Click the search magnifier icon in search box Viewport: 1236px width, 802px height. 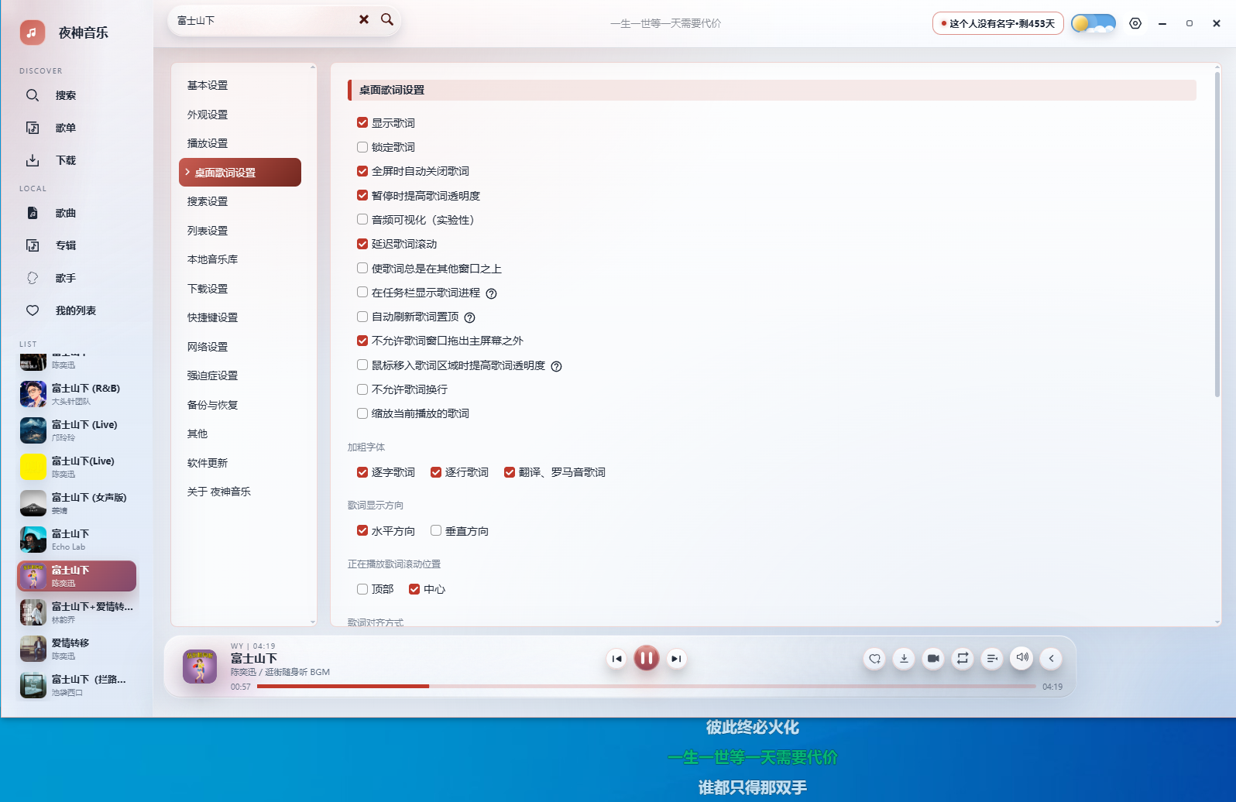click(387, 19)
